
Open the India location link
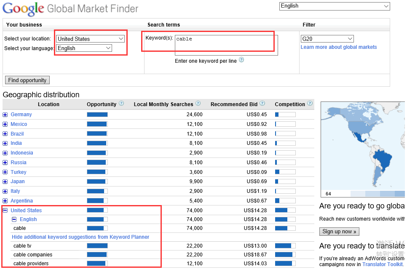click(16, 143)
